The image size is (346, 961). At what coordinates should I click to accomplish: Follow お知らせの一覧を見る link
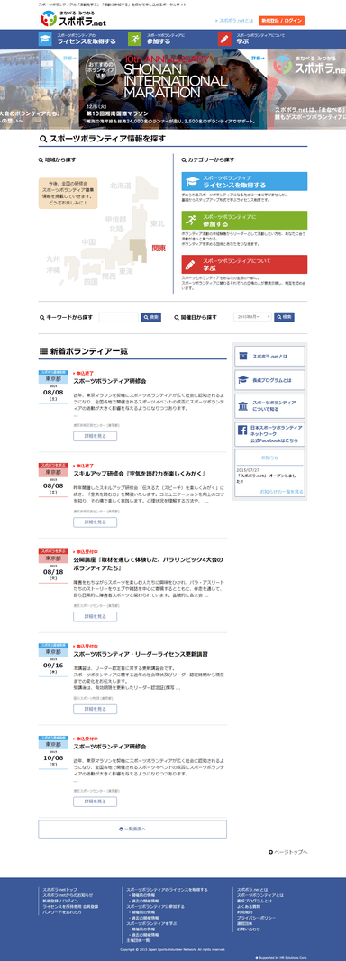click(281, 492)
